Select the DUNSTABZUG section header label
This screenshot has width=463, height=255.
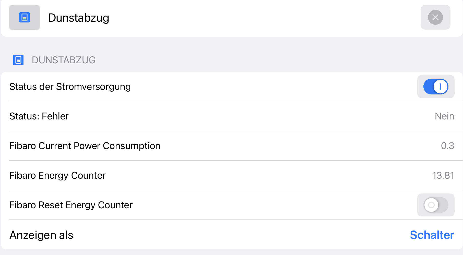coord(64,60)
